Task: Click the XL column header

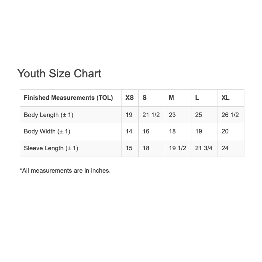Action: 225,98
